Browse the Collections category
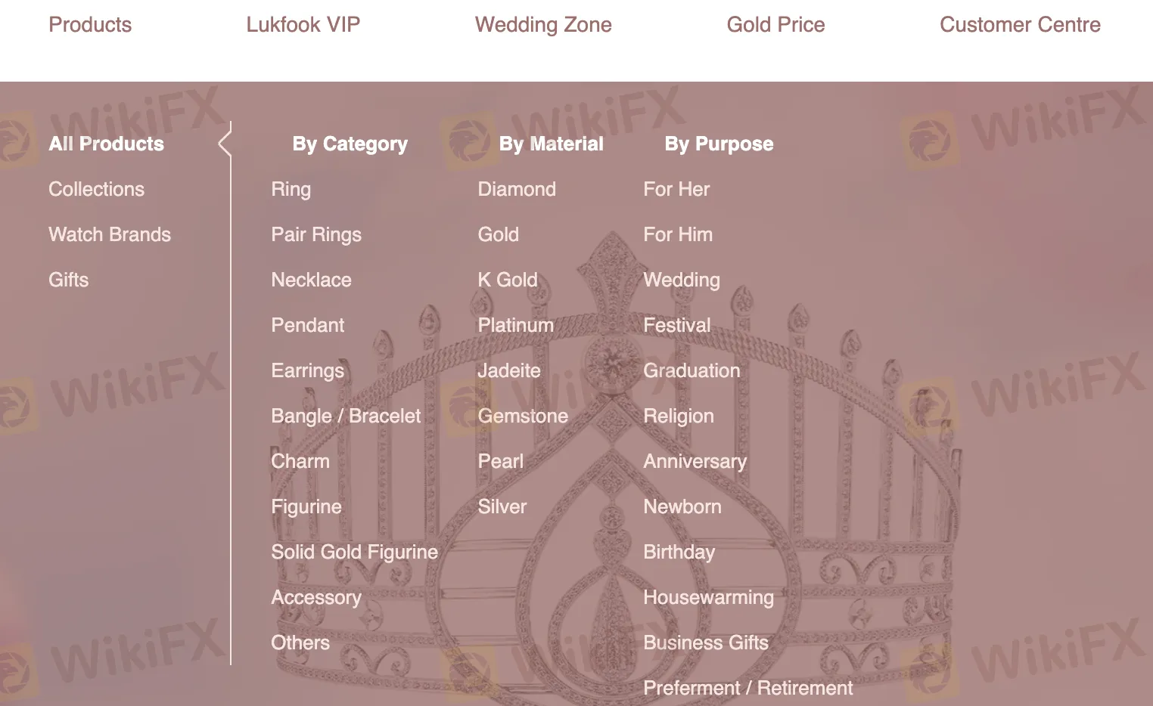 tap(96, 189)
